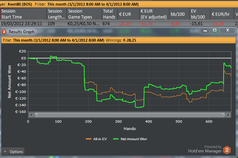Click the left arrow of graph scrollbar
Screen dimensions: 238x158
point(31,115)
